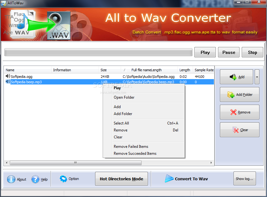Click the Clear button label

(x=244, y=130)
